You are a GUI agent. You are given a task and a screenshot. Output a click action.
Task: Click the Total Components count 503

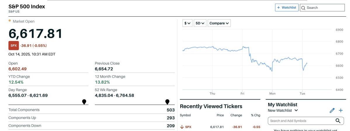click(x=170, y=110)
